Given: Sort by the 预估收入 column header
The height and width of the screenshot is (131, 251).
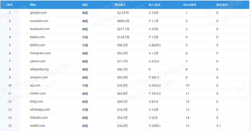Looking at the screenshot, I should [120, 5].
